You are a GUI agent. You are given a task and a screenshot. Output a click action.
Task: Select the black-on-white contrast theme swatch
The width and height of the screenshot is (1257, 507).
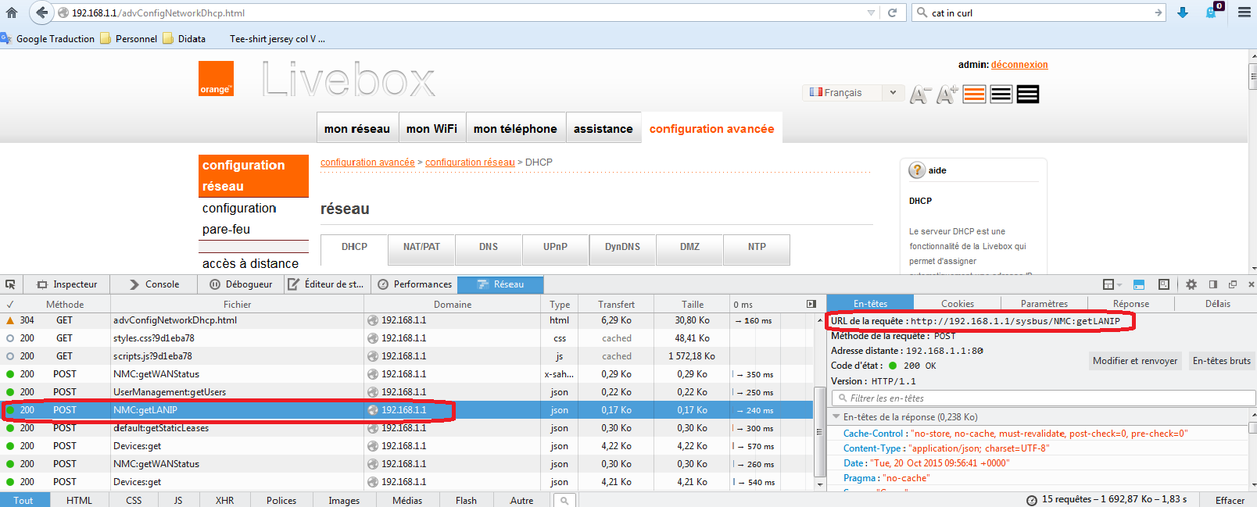pyautogui.click(x=1001, y=95)
